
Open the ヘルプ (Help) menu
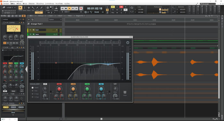click(x=67, y=4)
